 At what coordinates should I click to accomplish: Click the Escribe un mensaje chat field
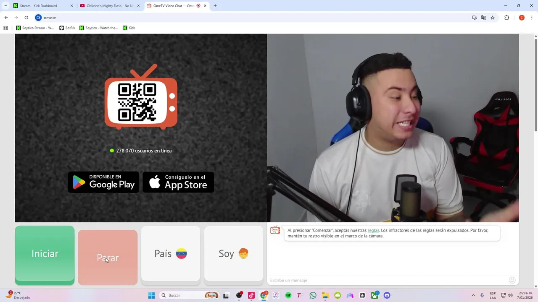point(387,280)
